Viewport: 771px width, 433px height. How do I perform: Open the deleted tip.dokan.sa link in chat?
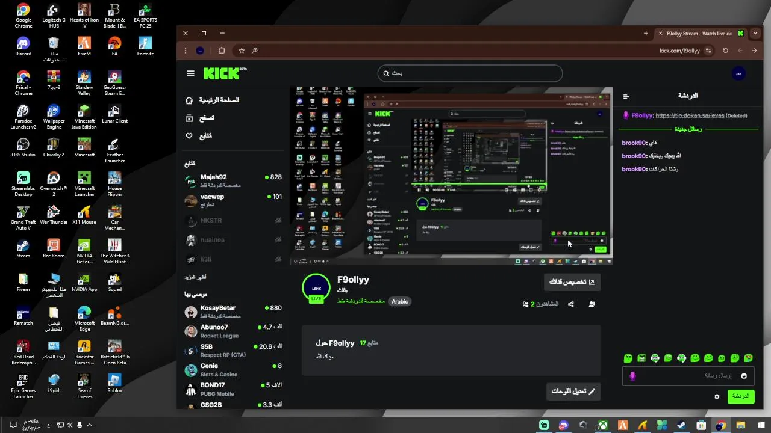pos(689,115)
